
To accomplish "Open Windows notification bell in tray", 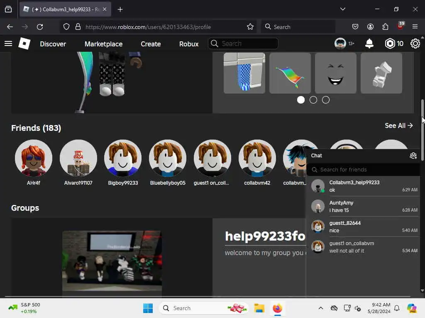I will [x=397, y=308].
